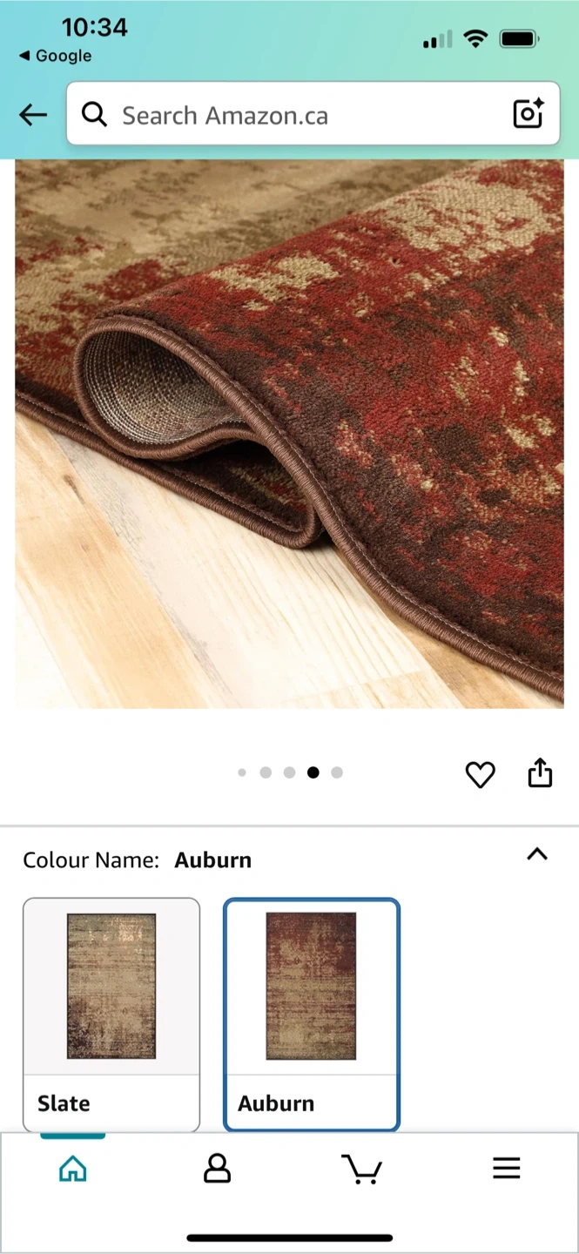Tap the back arrow icon

(33, 114)
